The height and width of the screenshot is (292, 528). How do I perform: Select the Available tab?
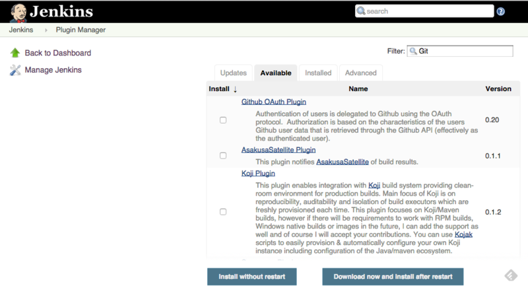pos(275,73)
